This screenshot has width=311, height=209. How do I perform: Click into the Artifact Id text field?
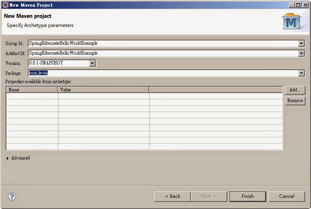coord(163,53)
